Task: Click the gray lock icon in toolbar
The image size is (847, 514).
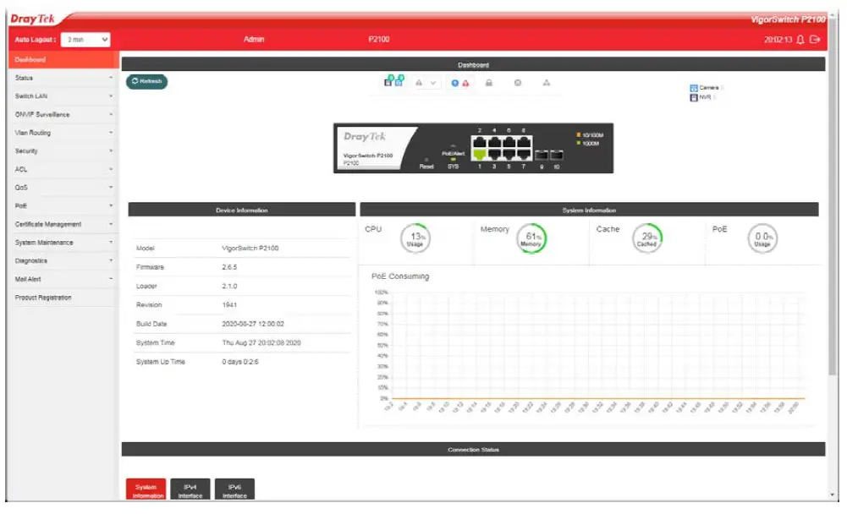Action: click(489, 83)
